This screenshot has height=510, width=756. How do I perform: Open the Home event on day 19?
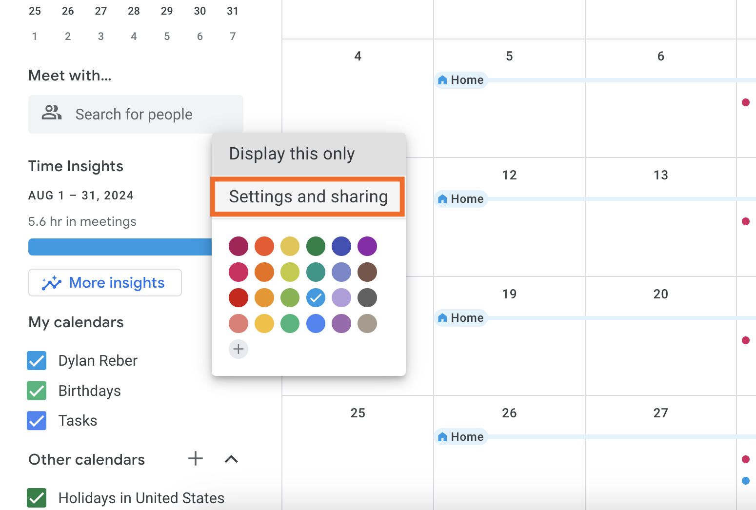[x=461, y=318]
